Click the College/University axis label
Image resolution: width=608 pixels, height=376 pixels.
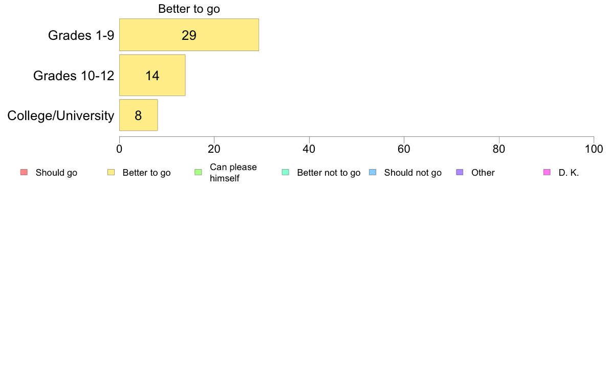[x=61, y=115]
